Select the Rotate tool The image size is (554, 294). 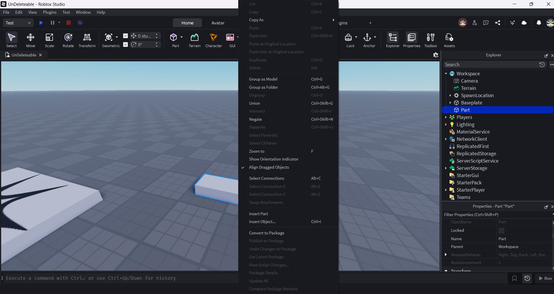68,40
